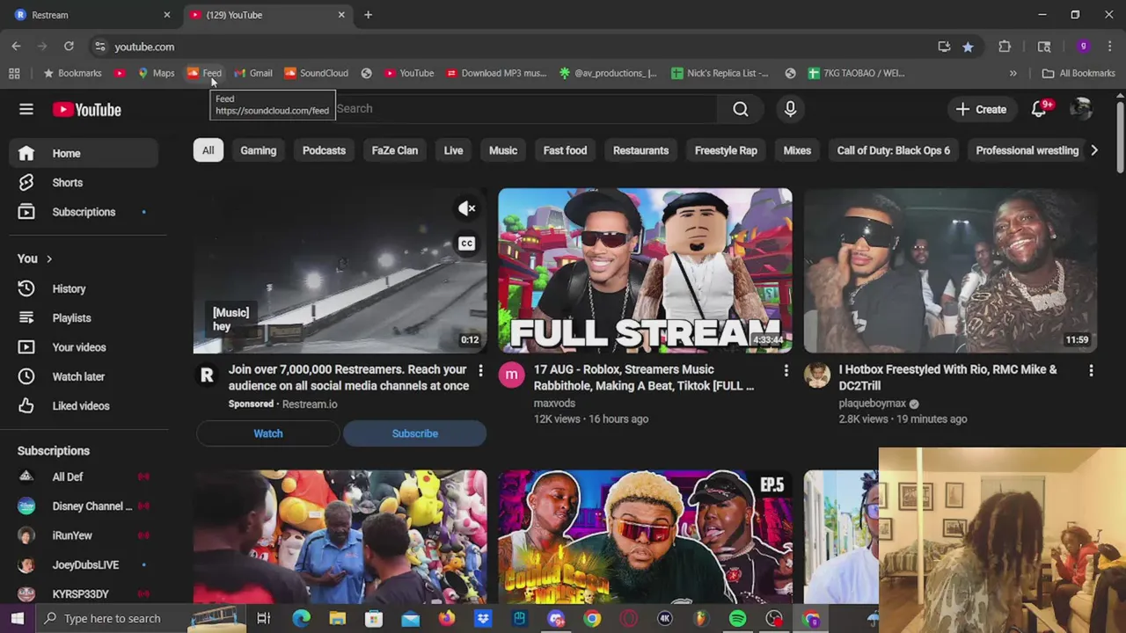Select the Music filter chip
The height and width of the screenshot is (633, 1126).
[503, 150]
